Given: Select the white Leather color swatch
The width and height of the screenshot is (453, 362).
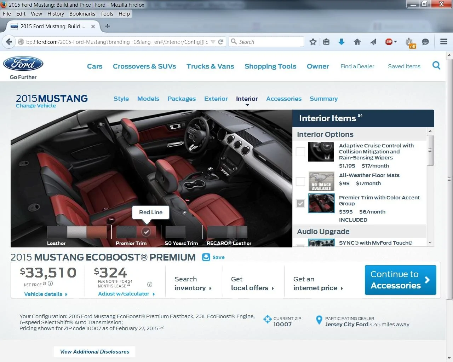Looking at the screenshot, I should point(77,232).
